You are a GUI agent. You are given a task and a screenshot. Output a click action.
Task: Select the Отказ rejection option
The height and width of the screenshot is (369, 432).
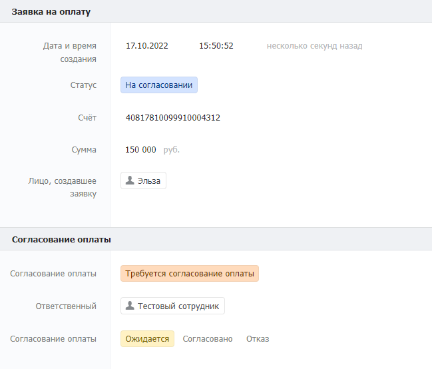[258, 339]
